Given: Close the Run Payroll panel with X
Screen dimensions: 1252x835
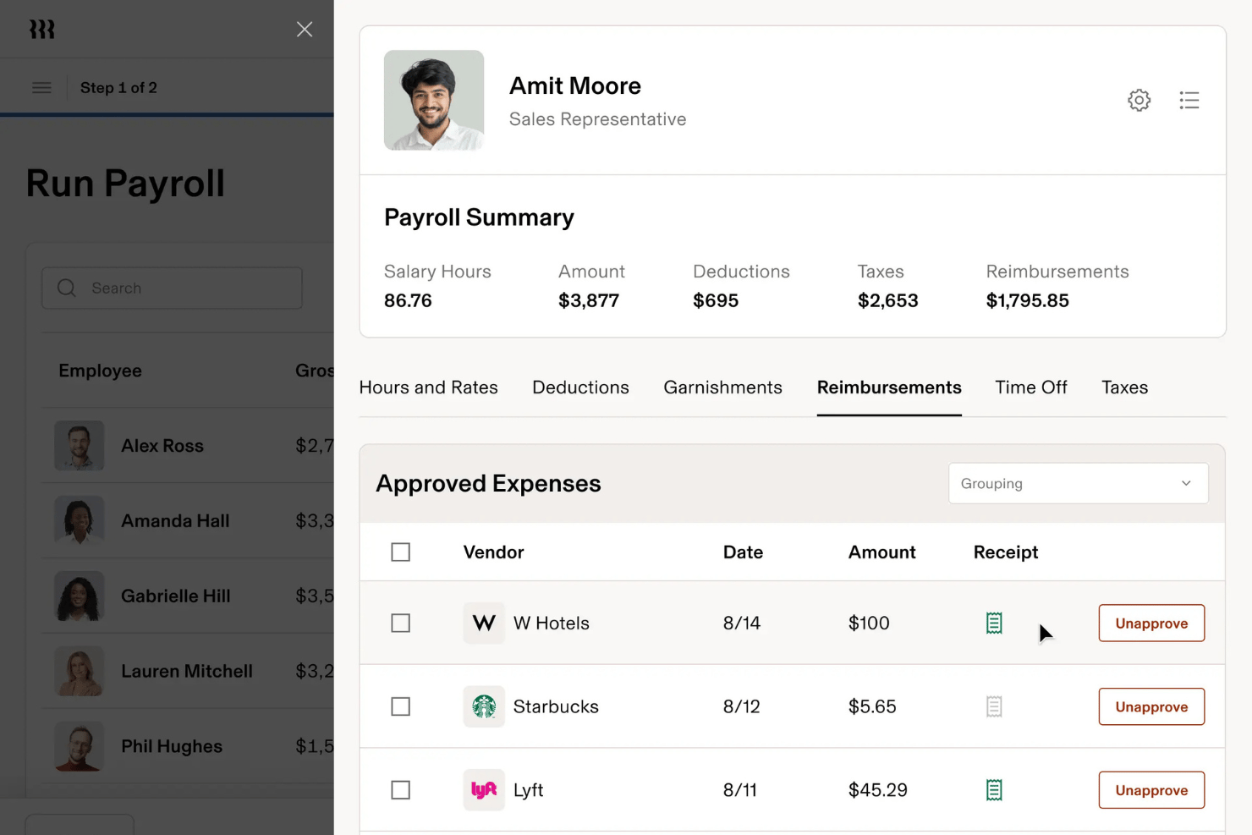Looking at the screenshot, I should click(305, 30).
